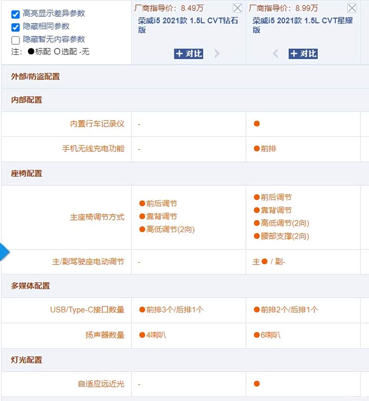Image resolution: width=369 pixels, height=401 pixels.
Task: Open the 荣威i5 2021款 1.5L CVT钻石版 link
Action: (x=188, y=25)
